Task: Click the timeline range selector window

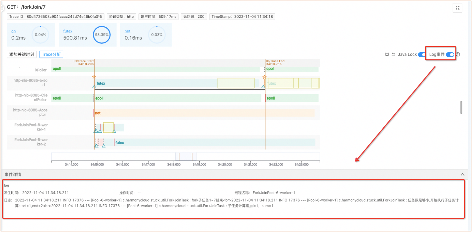Action: click(186, 156)
